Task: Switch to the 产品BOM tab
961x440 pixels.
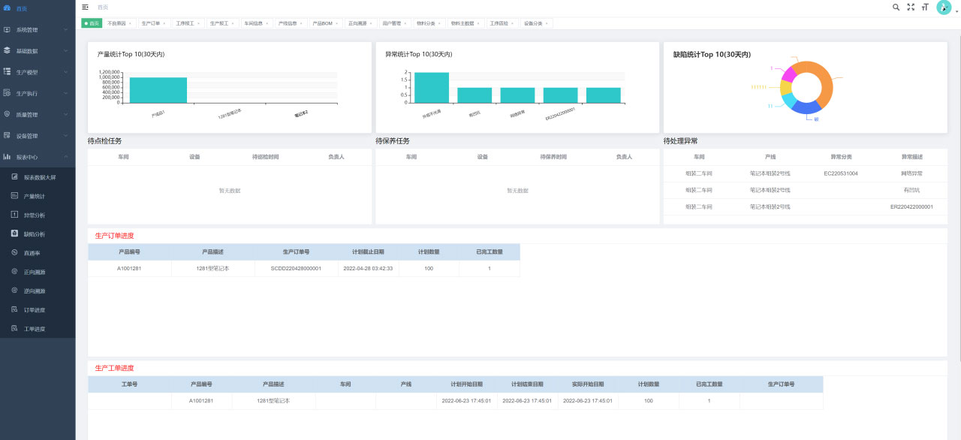Action: tap(322, 23)
